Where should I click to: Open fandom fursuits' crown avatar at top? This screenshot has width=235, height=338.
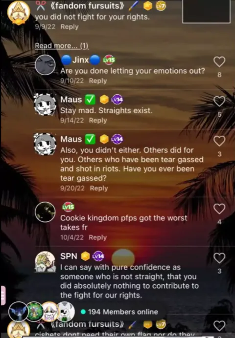click(x=19, y=13)
